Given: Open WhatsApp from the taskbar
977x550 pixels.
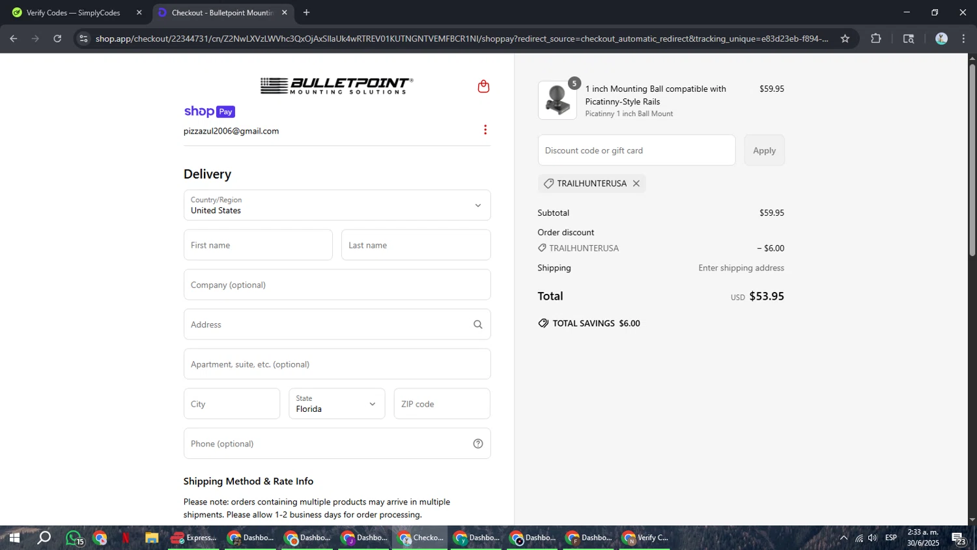Looking at the screenshot, I should tap(74, 538).
